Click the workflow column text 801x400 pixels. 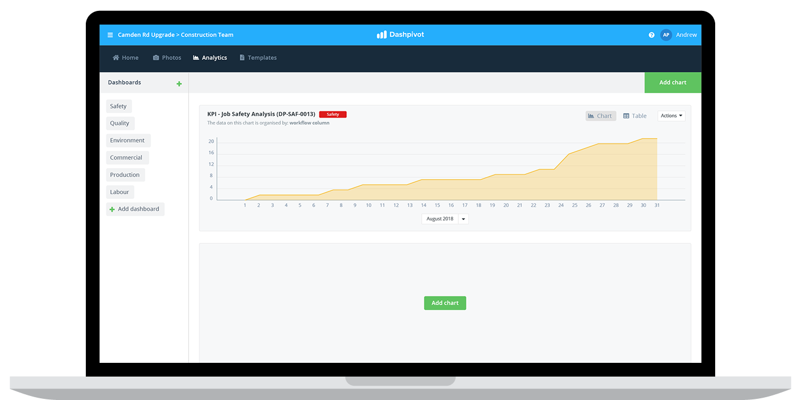310,123
